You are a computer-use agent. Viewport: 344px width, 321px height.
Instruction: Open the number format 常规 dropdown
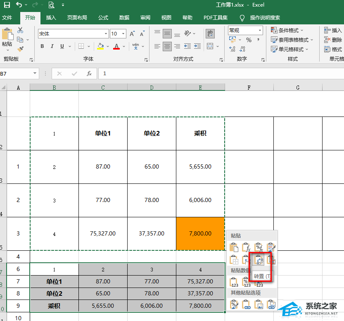tap(260, 30)
